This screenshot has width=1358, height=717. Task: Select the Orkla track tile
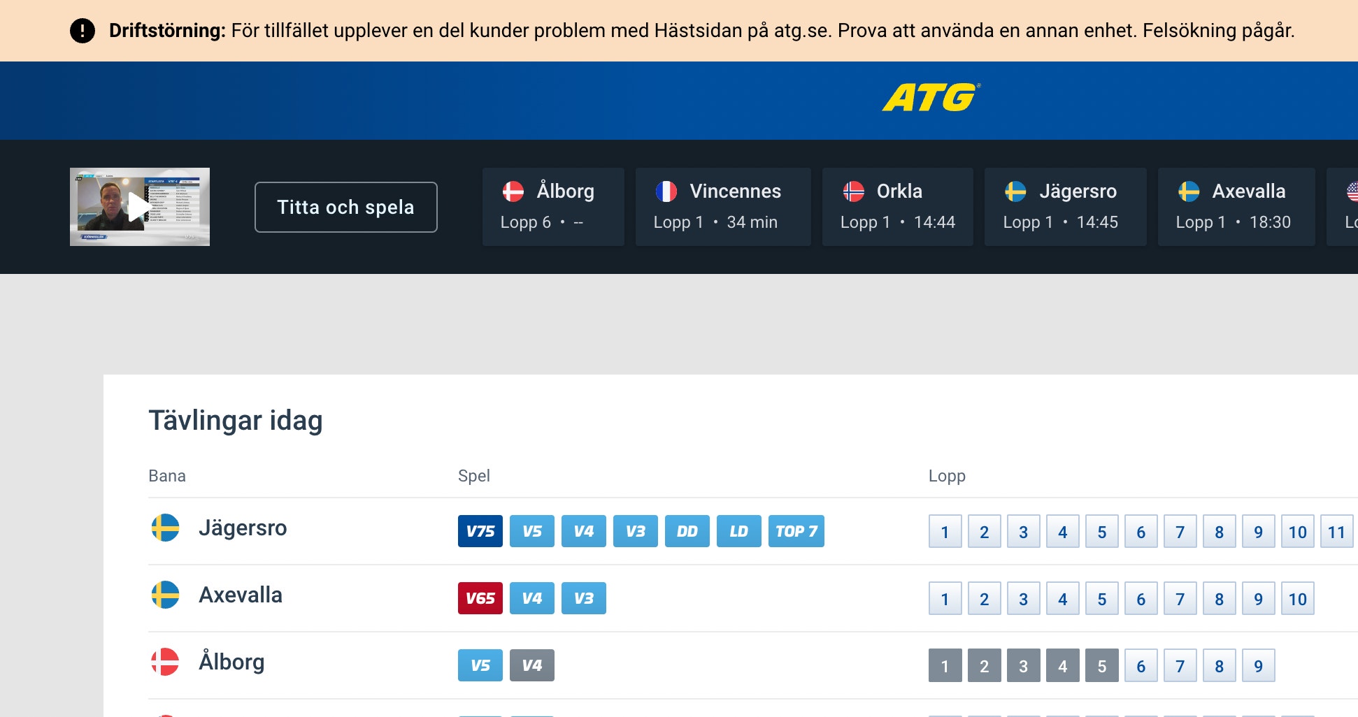tap(897, 207)
